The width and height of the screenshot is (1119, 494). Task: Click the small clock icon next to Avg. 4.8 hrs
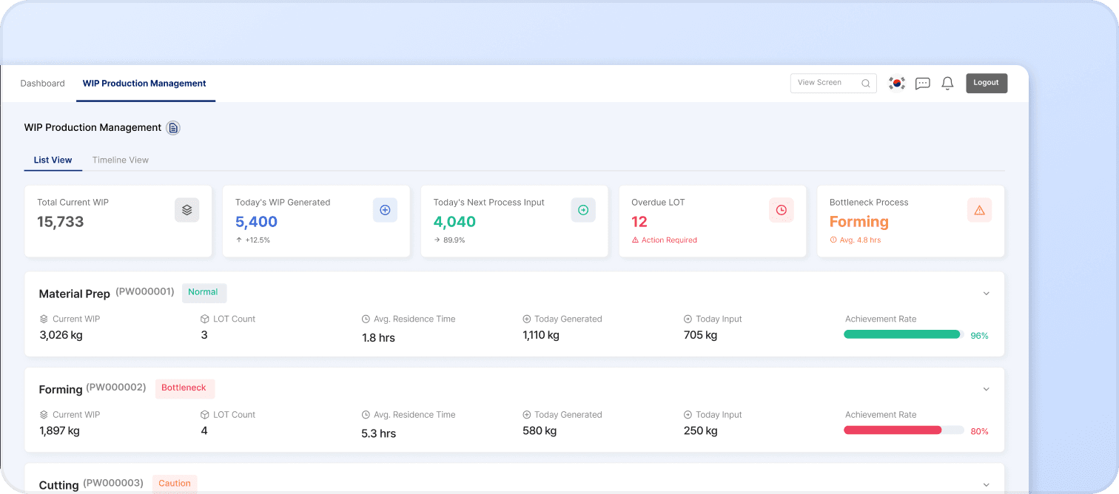tap(833, 240)
